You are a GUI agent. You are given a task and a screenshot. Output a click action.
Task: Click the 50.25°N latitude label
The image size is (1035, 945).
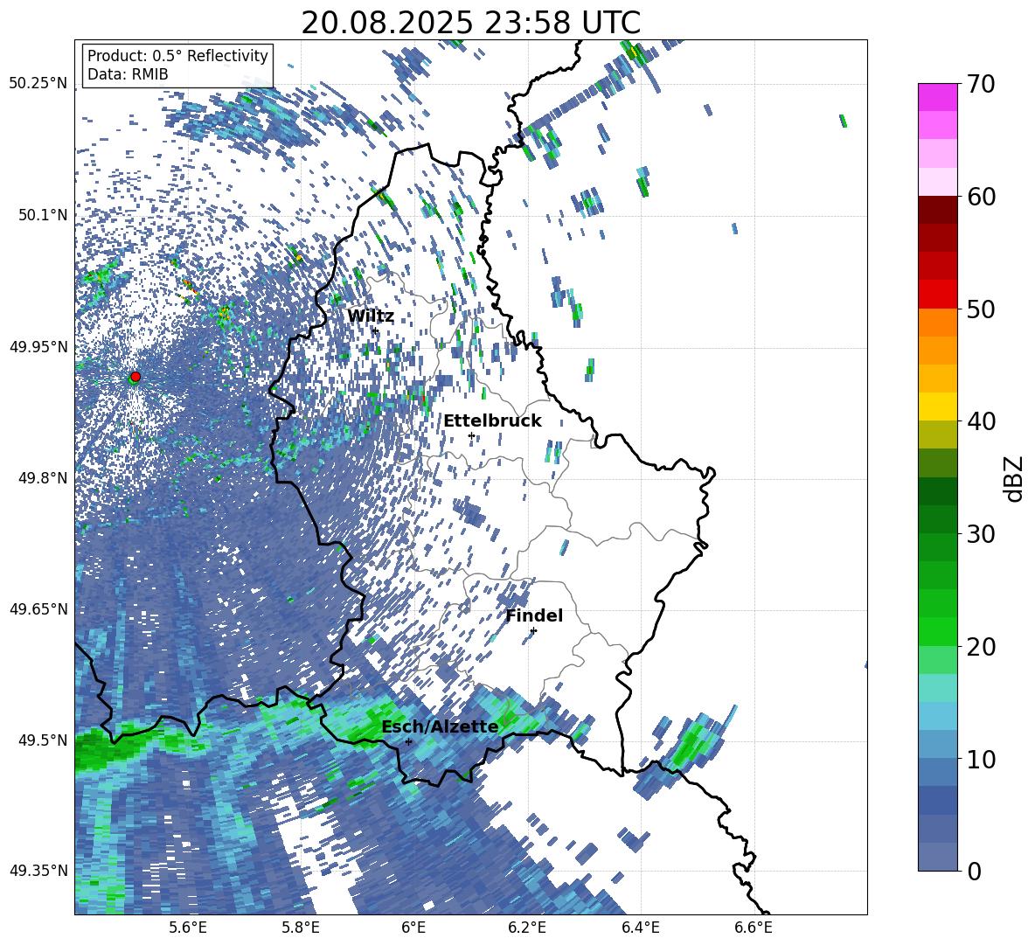(38, 84)
